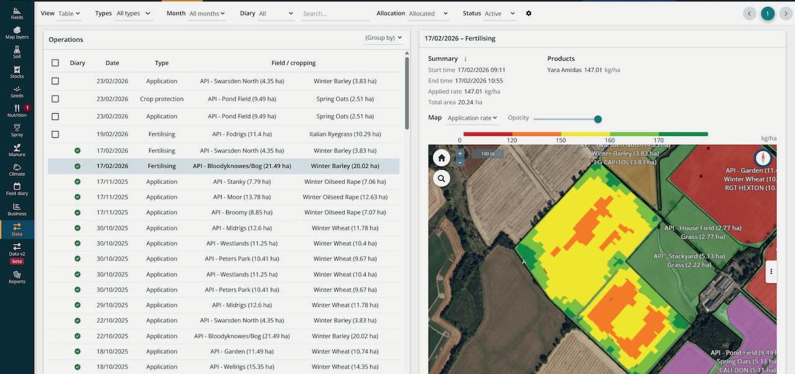This screenshot has height=374, width=795.
Task: Open the Spray section
Action: click(17, 130)
